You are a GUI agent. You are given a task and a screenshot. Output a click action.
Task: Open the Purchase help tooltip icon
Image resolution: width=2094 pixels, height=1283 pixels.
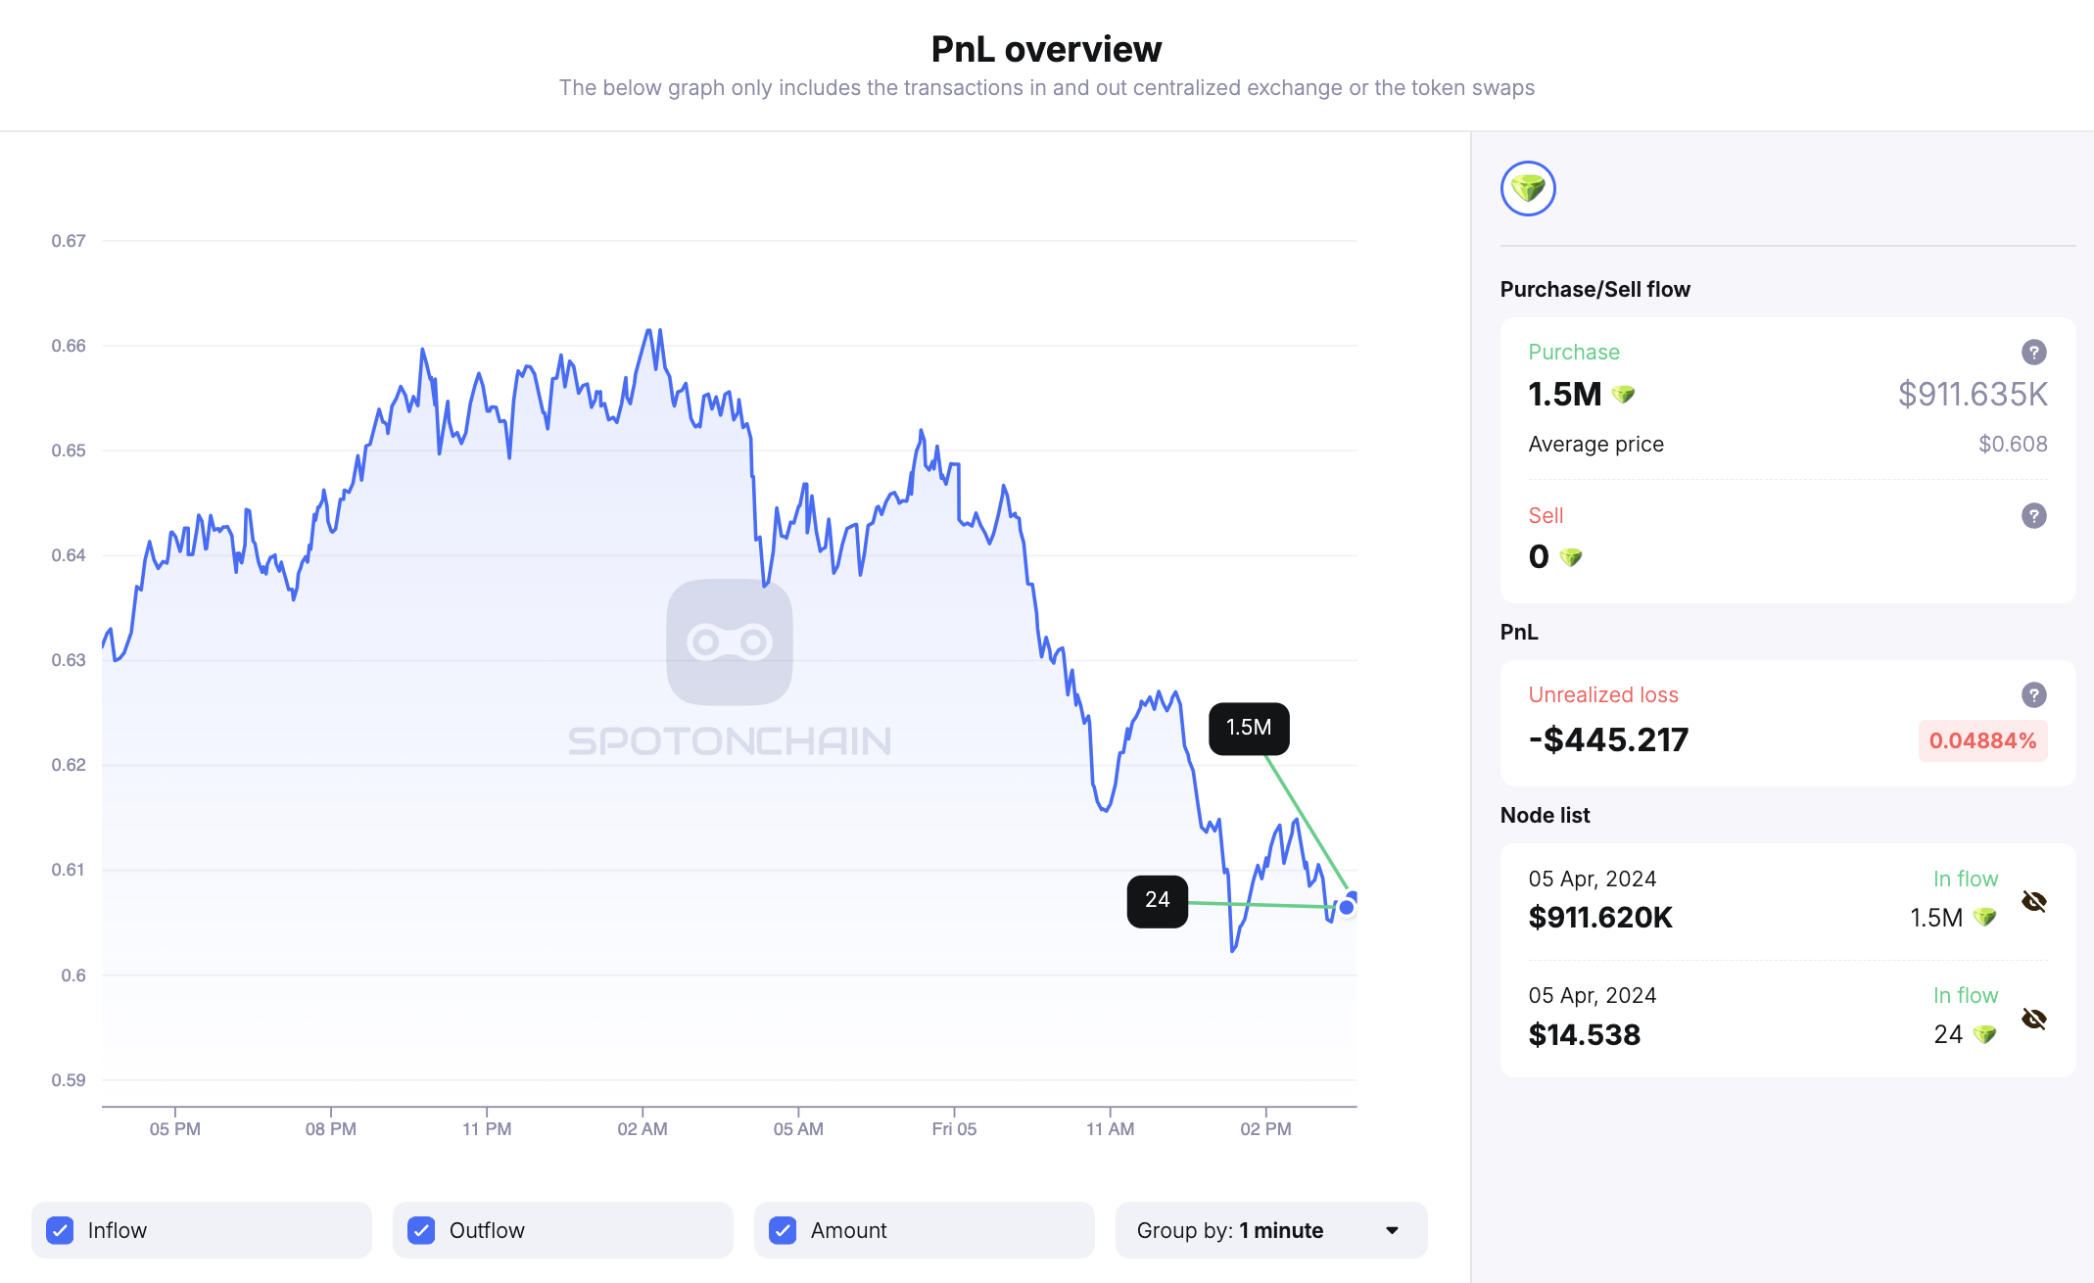click(x=2033, y=352)
